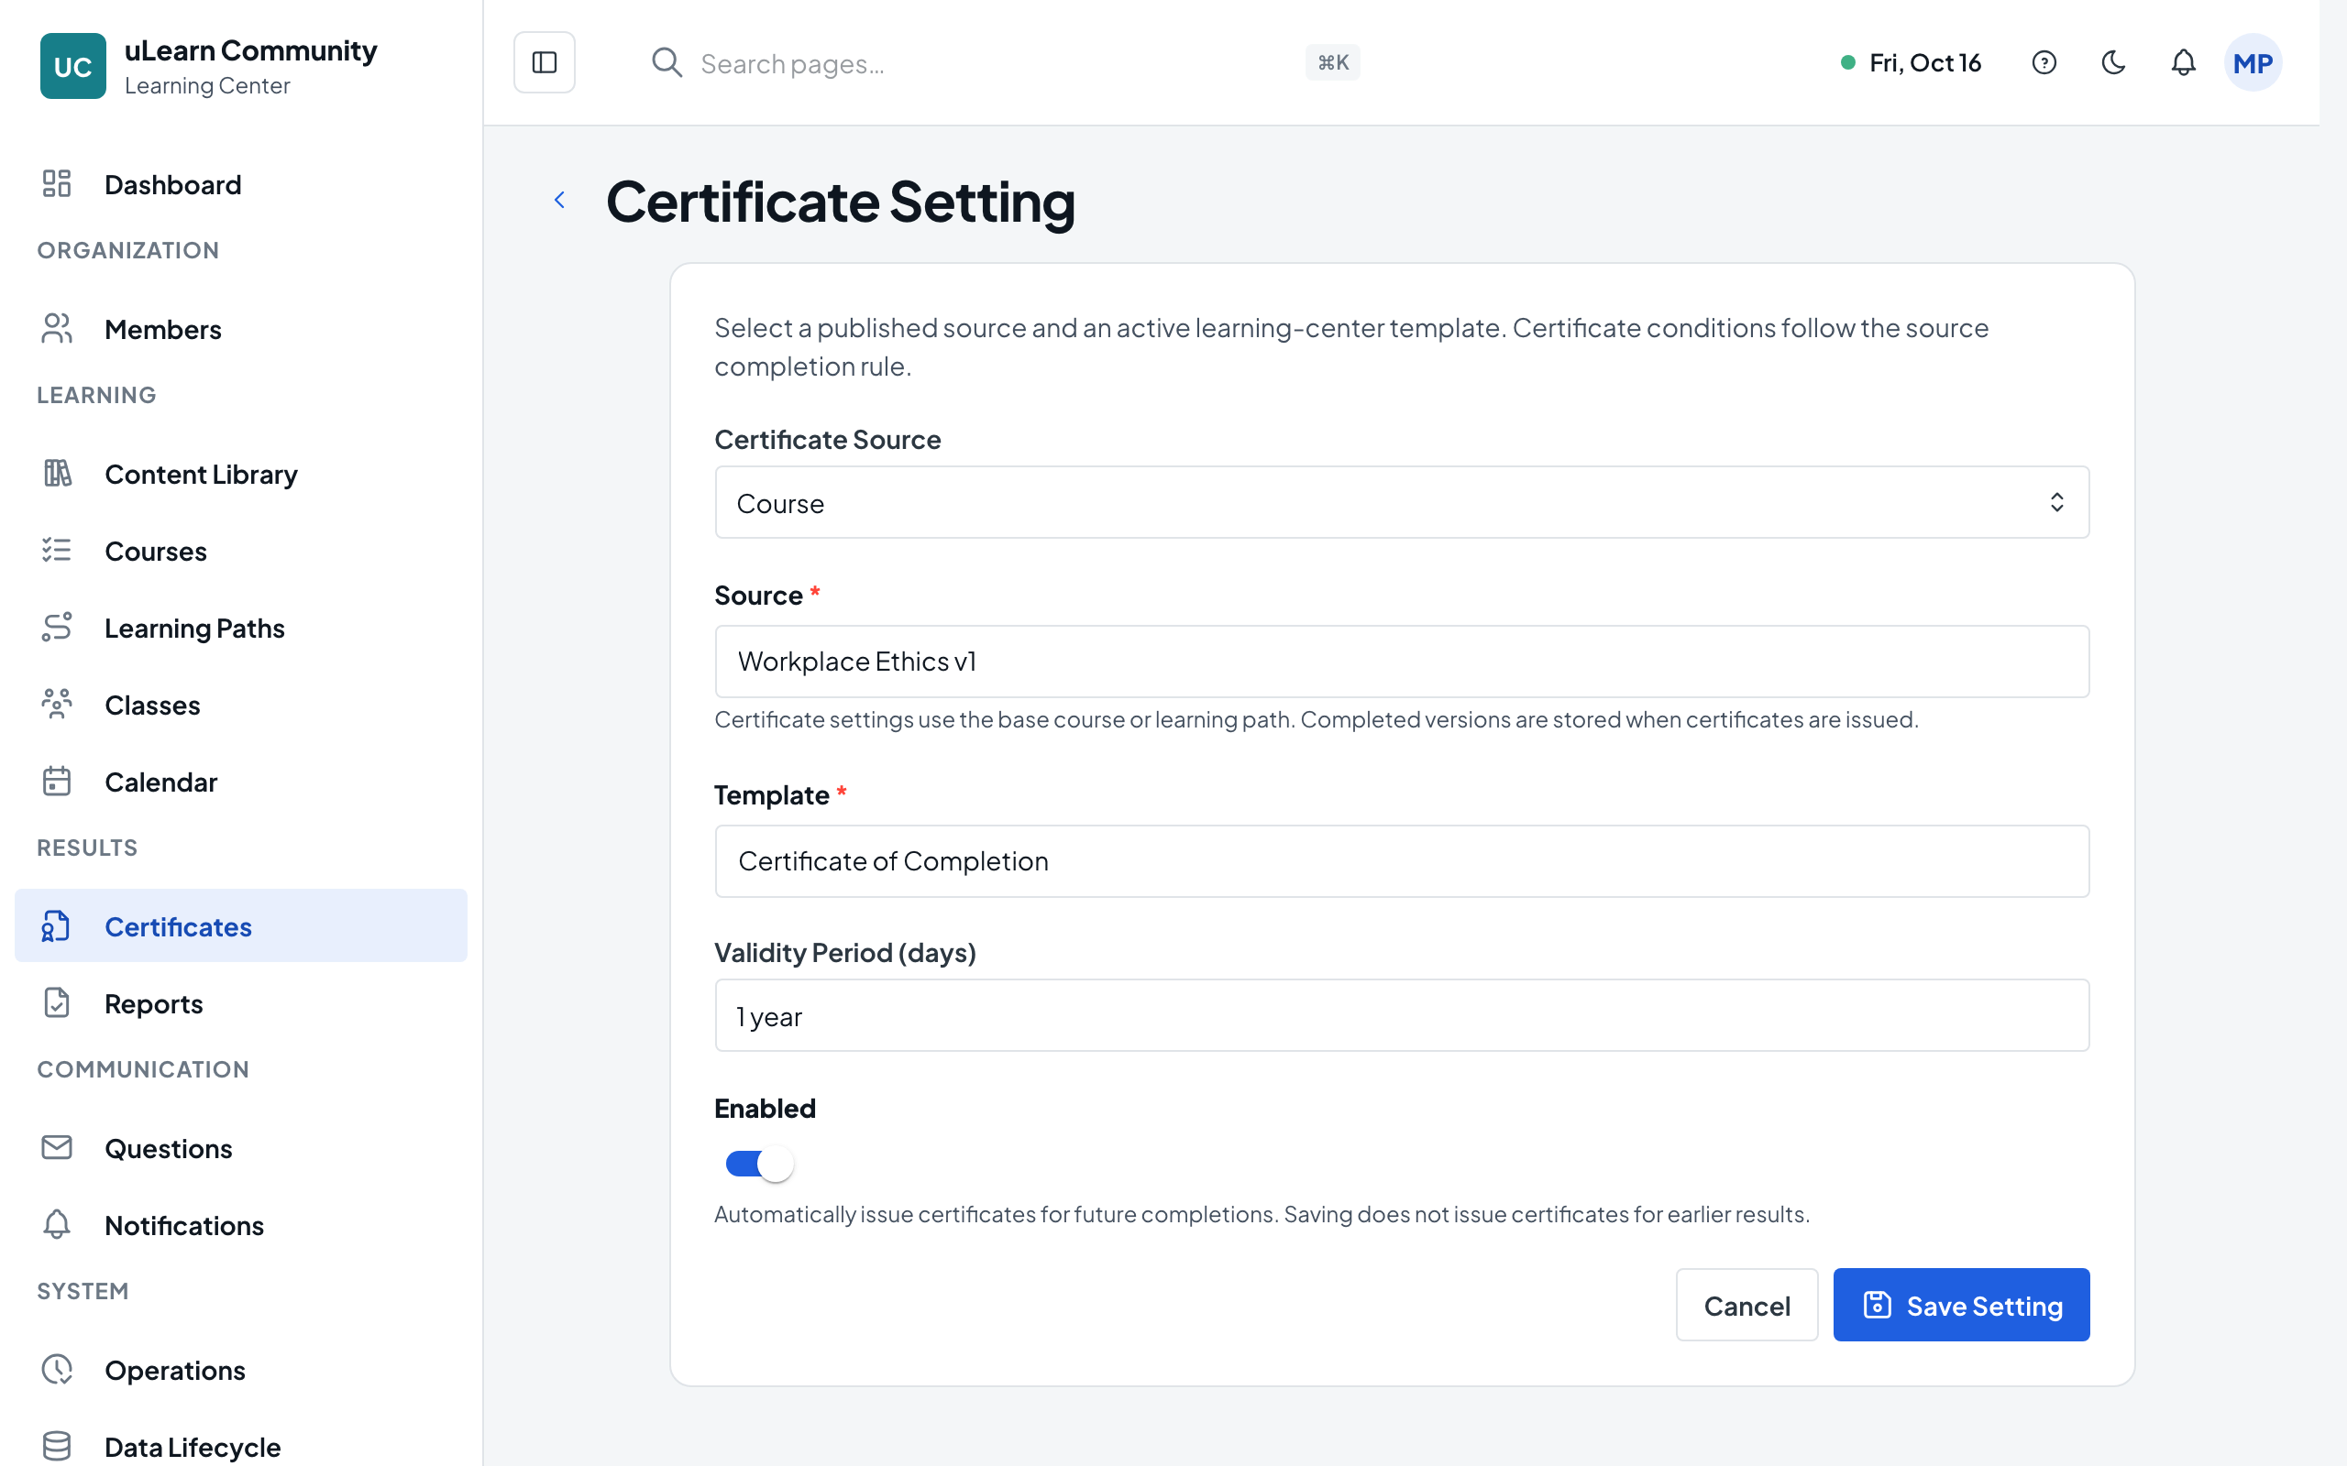Click the uLearn Community title
This screenshot has width=2347, height=1466.
tap(250, 49)
